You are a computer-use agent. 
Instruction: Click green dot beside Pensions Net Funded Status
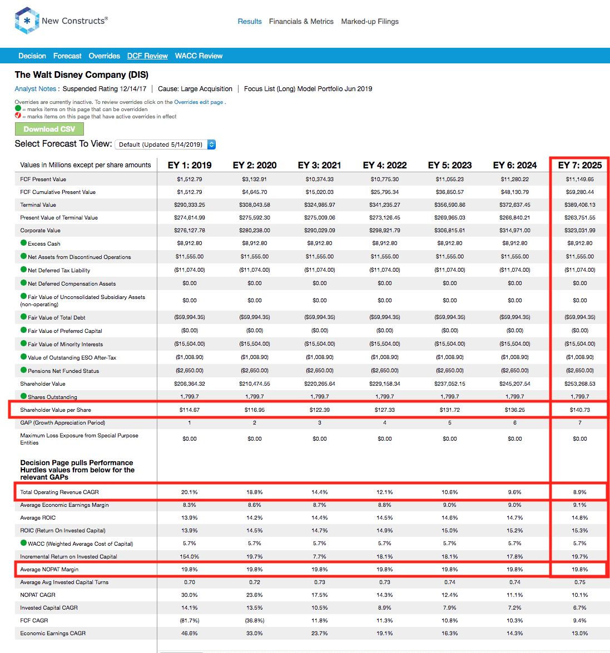tap(23, 370)
